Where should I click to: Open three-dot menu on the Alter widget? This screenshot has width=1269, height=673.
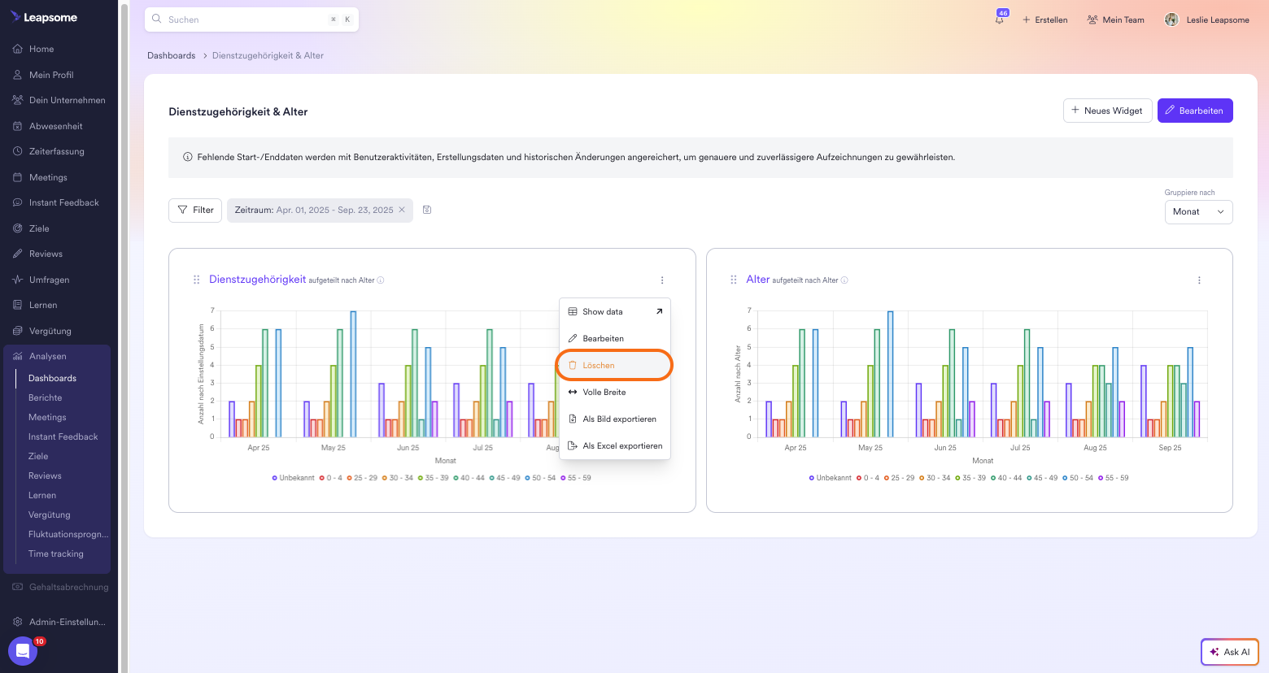[1199, 280]
